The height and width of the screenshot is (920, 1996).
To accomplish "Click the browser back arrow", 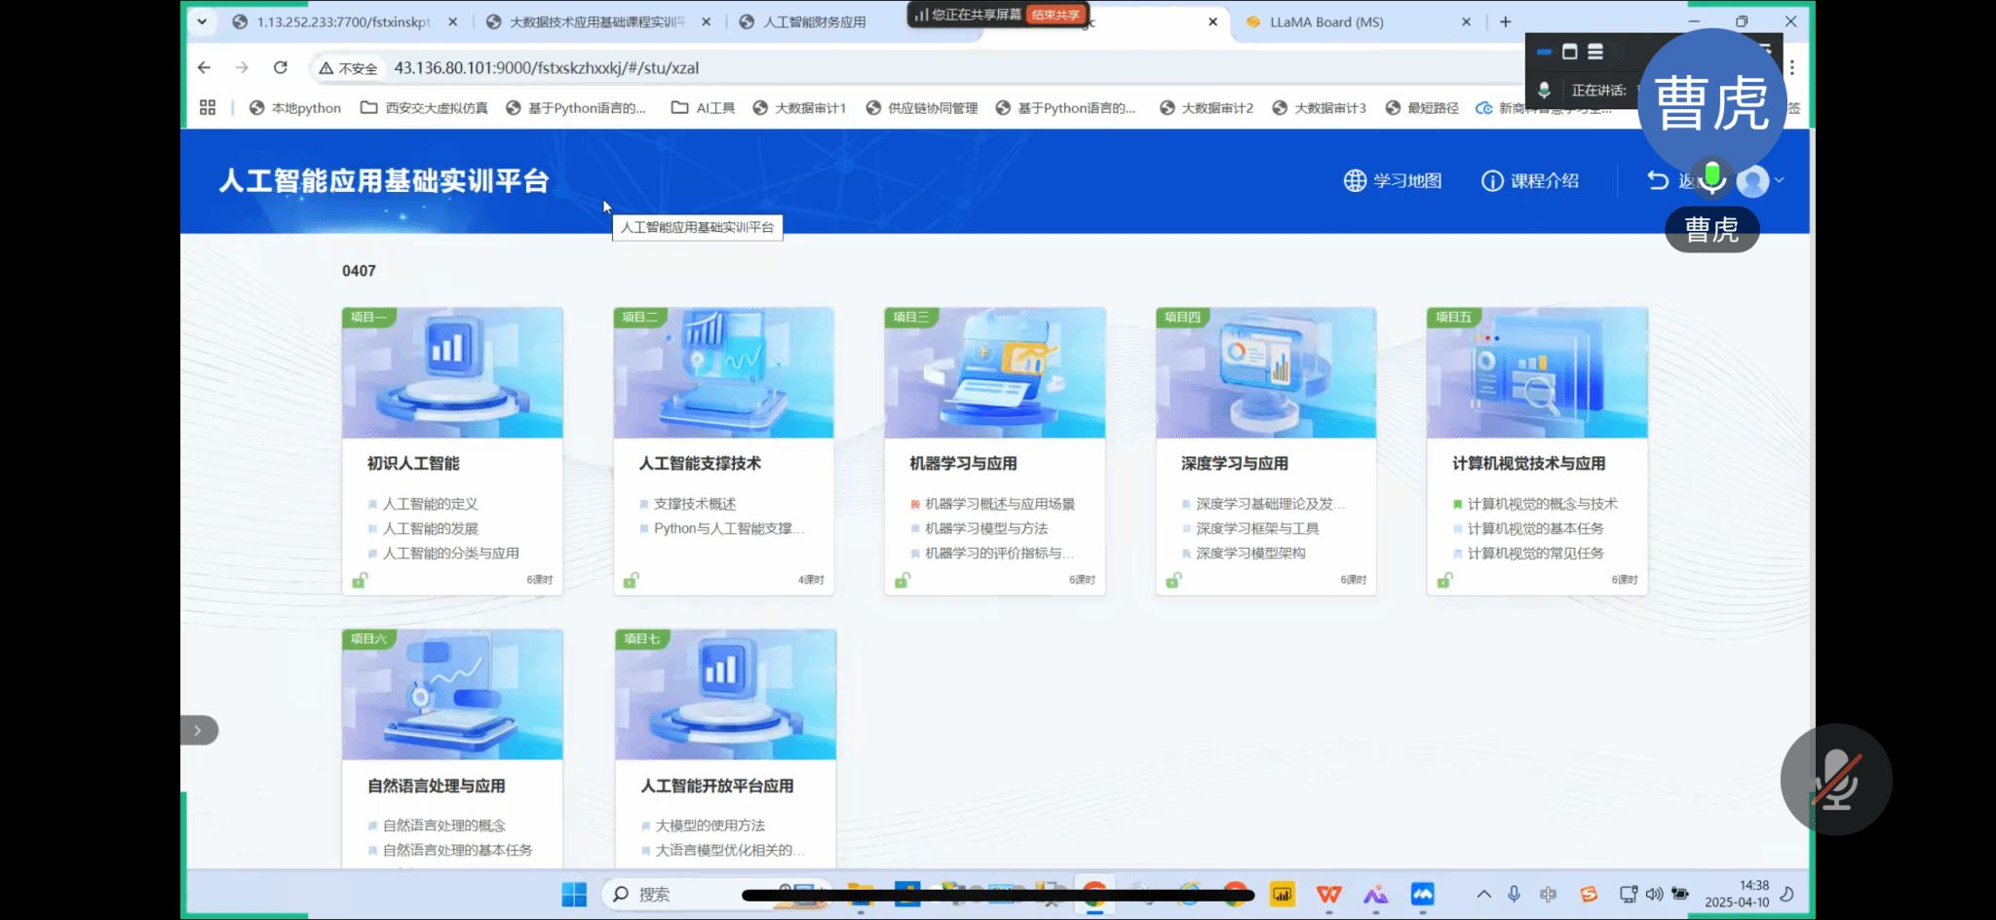I will click(x=204, y=67).
